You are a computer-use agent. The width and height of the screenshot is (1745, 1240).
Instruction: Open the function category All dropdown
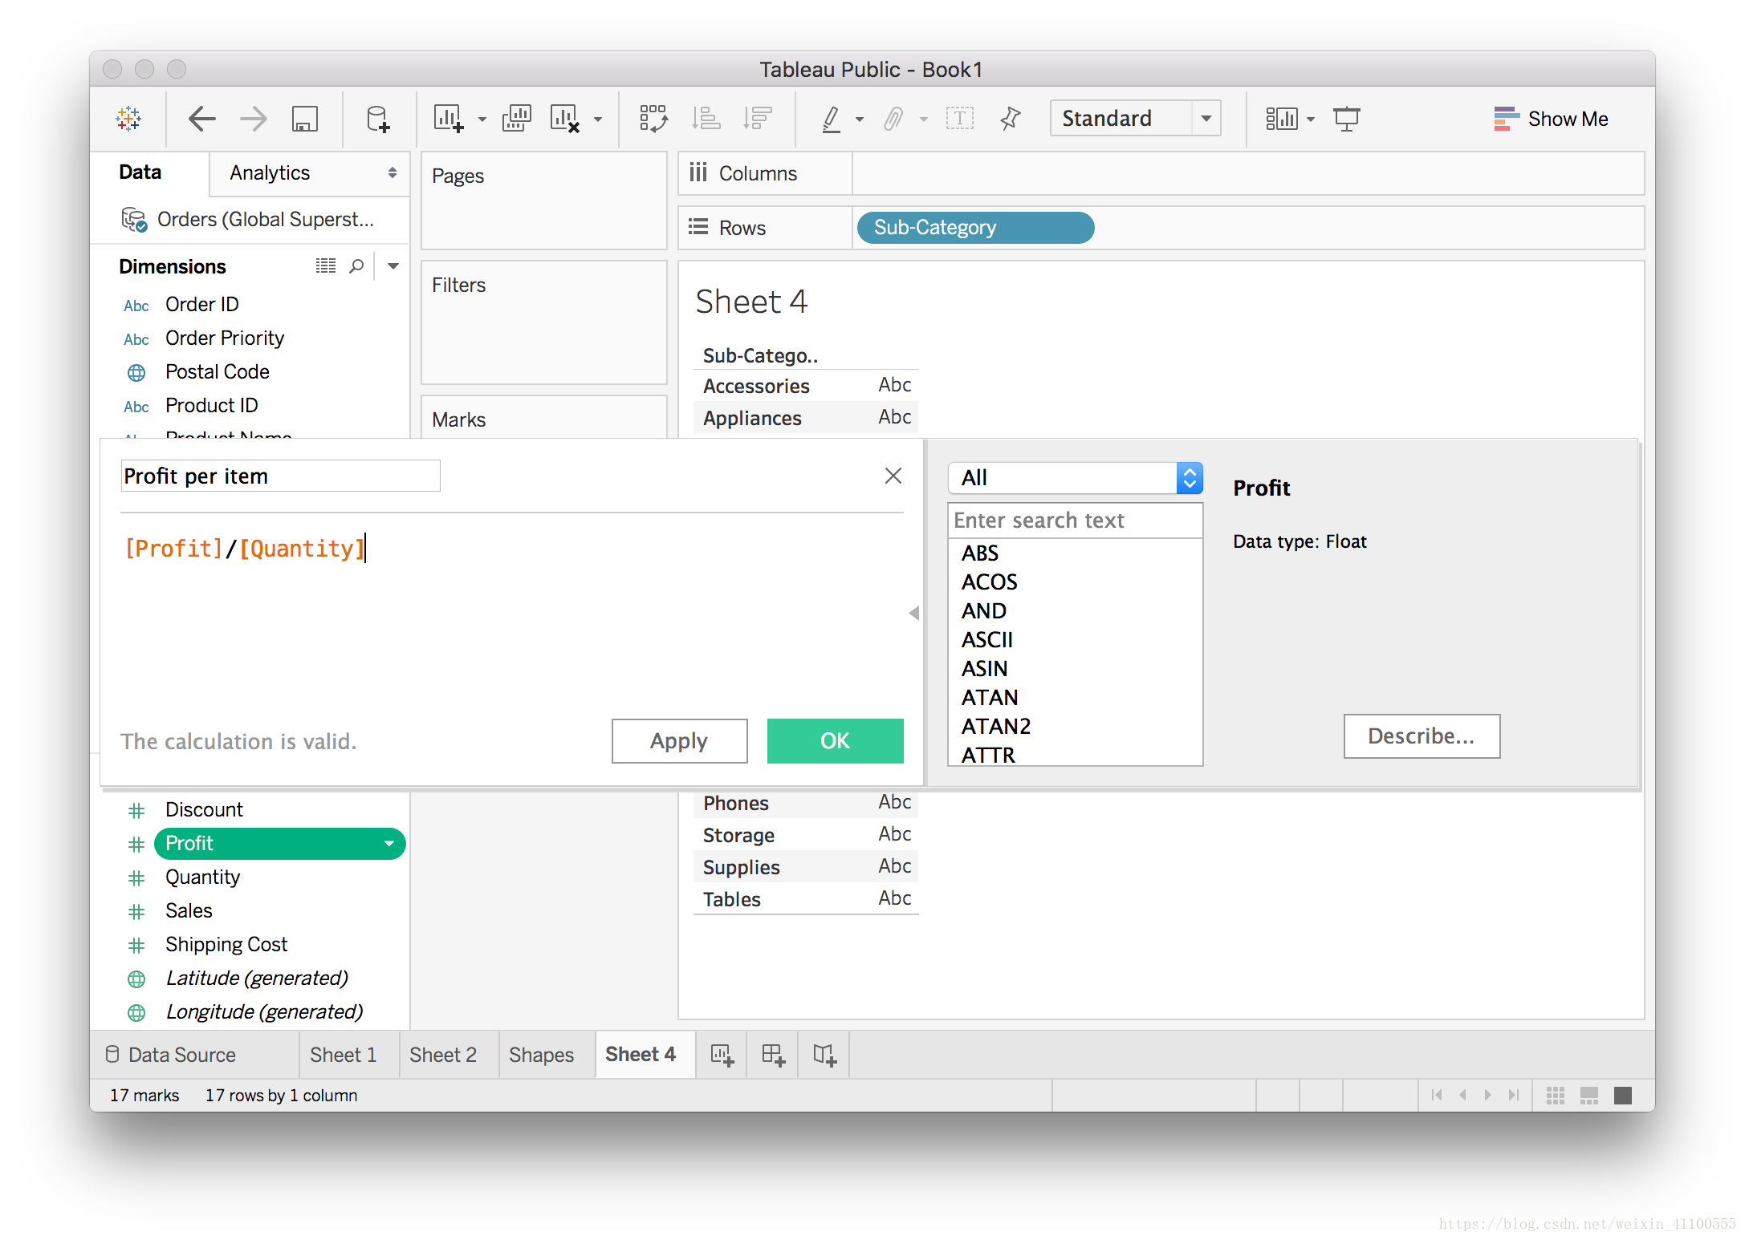pos(1076,478)
